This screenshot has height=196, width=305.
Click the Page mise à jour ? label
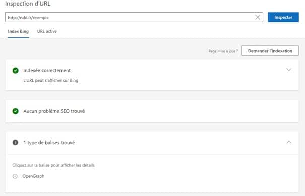pos(223,51)
